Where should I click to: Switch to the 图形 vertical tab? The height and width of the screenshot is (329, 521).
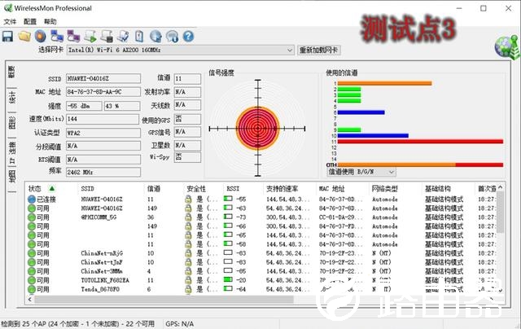point(11,123)
